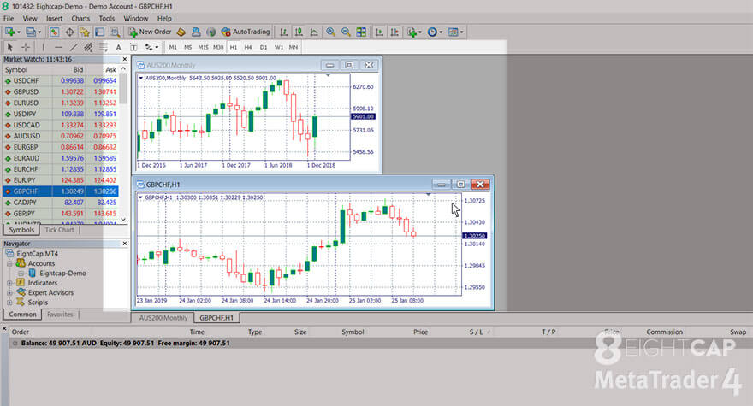The width and height of the screenshot is (753, 406).
Task: Switch to the Tick Chart tab
Action: [x=60, y=230]
